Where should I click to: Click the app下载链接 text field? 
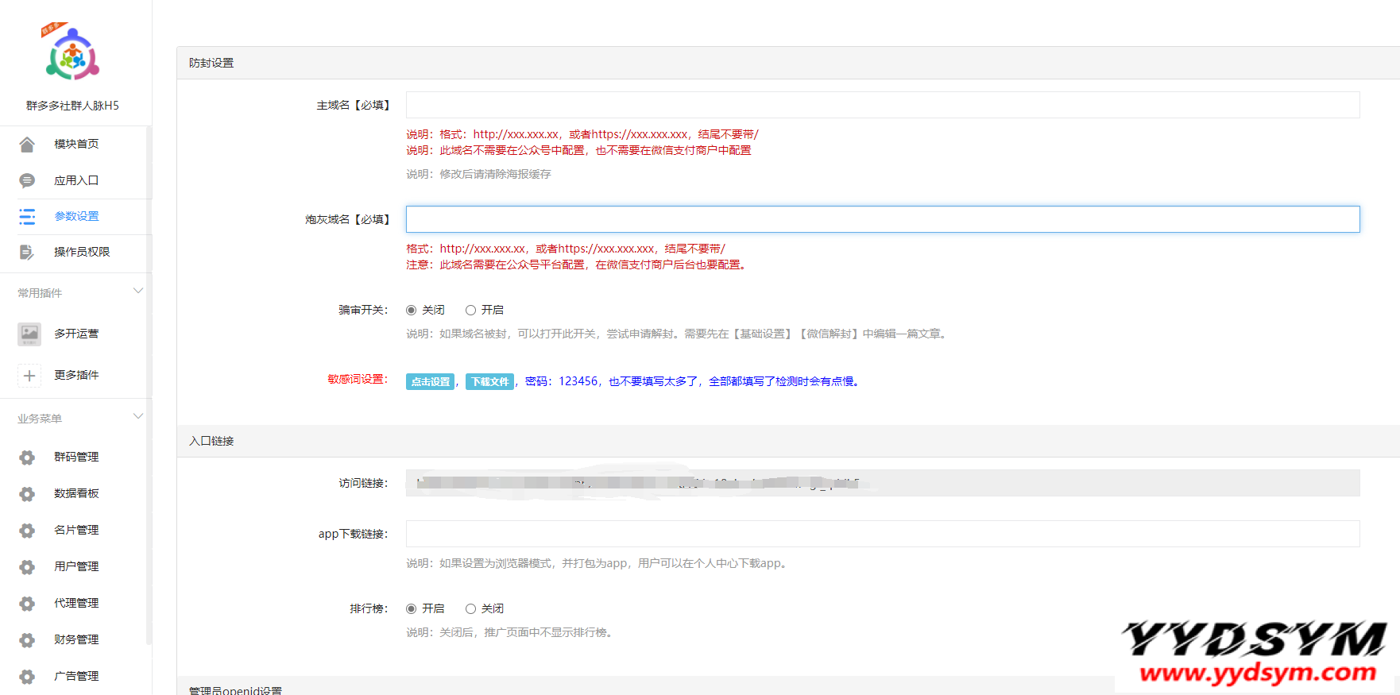(882, 534)
